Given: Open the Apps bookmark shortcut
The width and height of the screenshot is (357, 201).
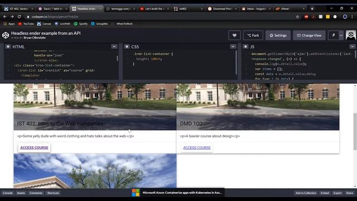Looking at the screenshot, I should click(x=9, y=23).
